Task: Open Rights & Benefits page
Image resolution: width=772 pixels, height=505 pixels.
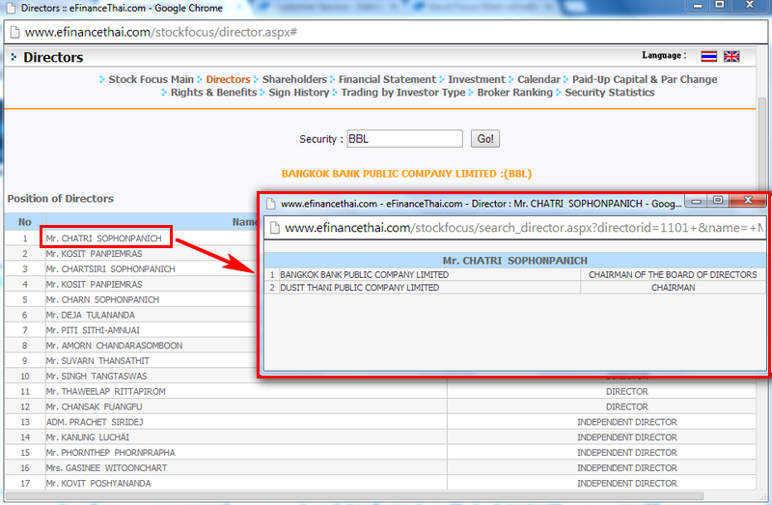Action: tap(213, 92)
